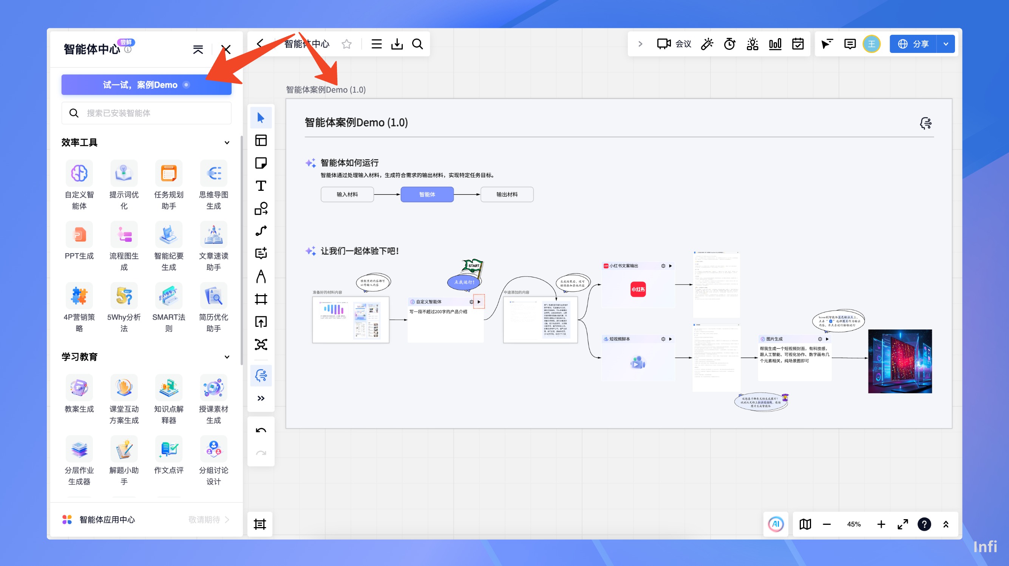Screen dimensions: 1009x566
Task: Zoom in with plus button
Action: point(881,524)
